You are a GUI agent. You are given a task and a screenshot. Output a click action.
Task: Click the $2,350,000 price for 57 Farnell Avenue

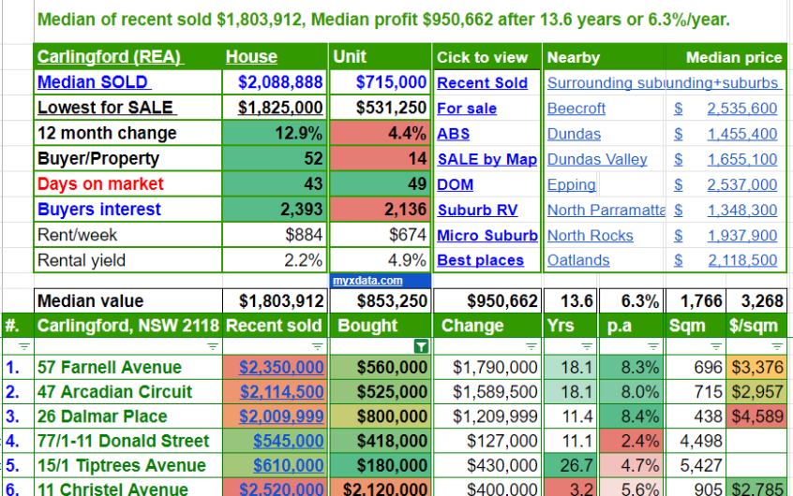point(281,368)
